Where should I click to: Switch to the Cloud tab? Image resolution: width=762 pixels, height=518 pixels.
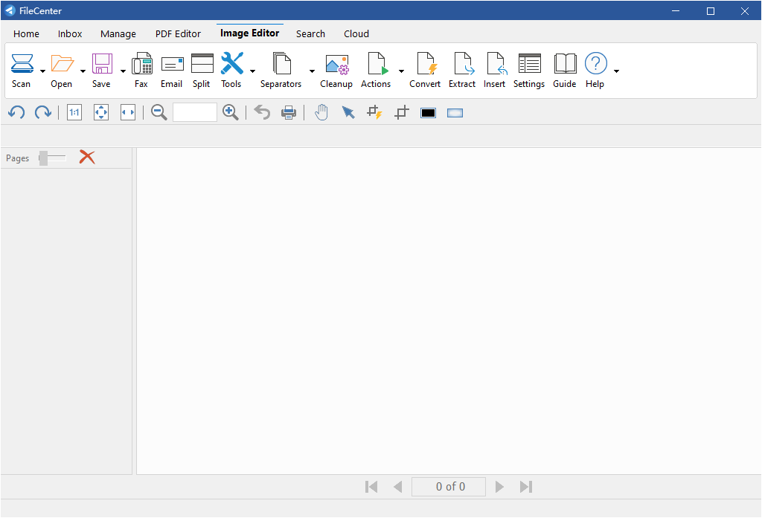point(356,34)
